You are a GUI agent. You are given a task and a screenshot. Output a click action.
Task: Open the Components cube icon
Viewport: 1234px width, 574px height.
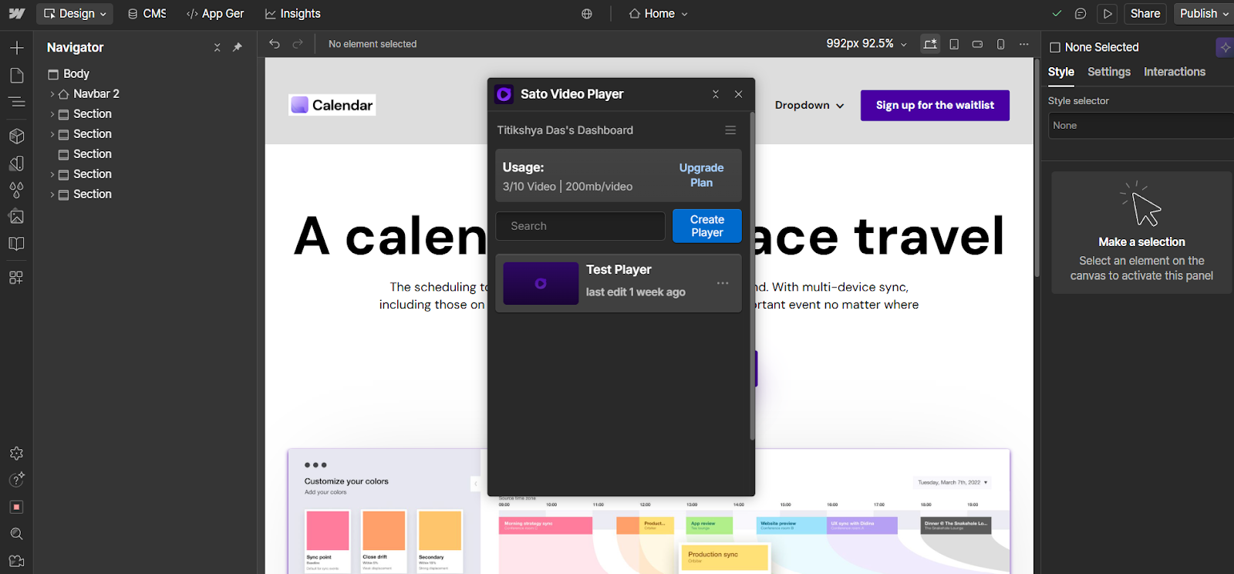click(16, 136)
